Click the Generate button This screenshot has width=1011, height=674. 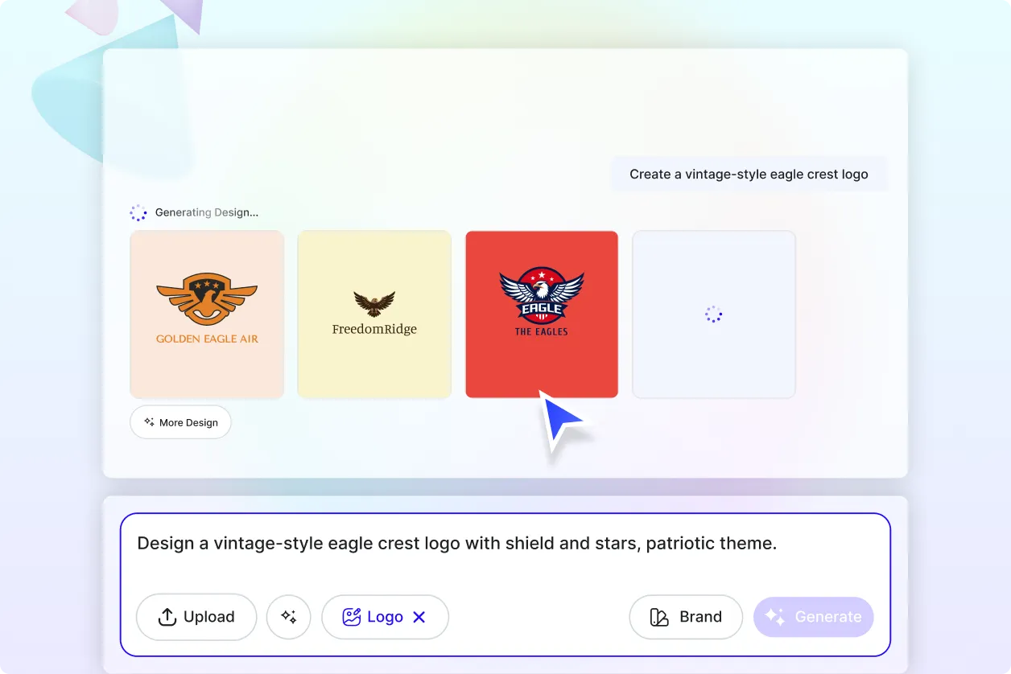(x=813, y=617)
